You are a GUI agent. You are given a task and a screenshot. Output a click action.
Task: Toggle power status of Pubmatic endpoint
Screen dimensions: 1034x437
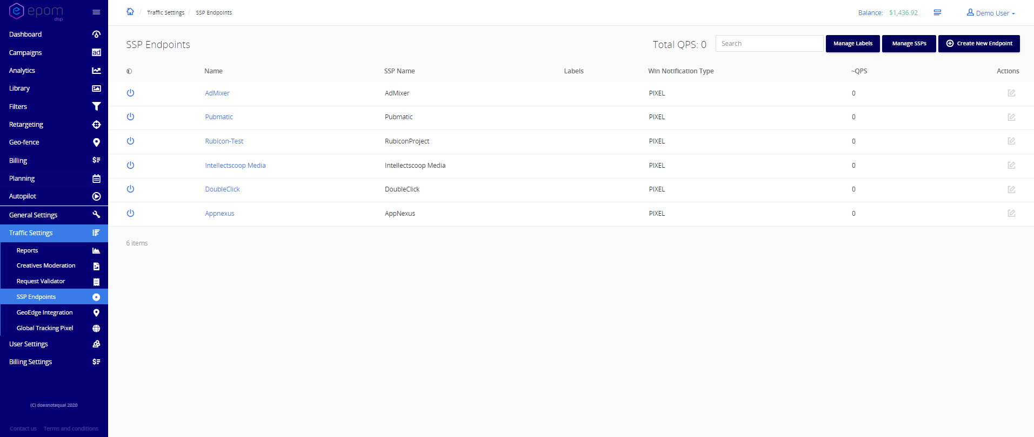[x=130, y=117]
